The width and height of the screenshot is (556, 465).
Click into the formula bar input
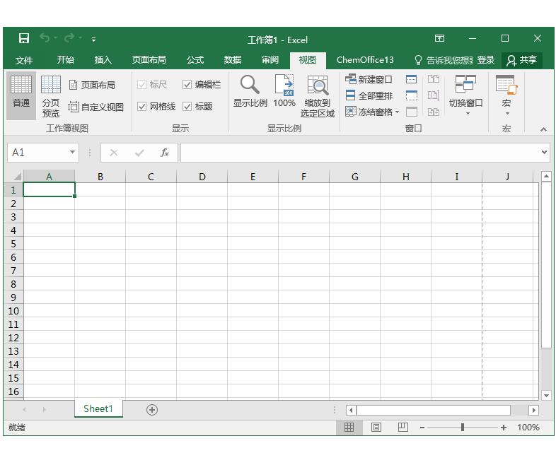click(361, 153)
